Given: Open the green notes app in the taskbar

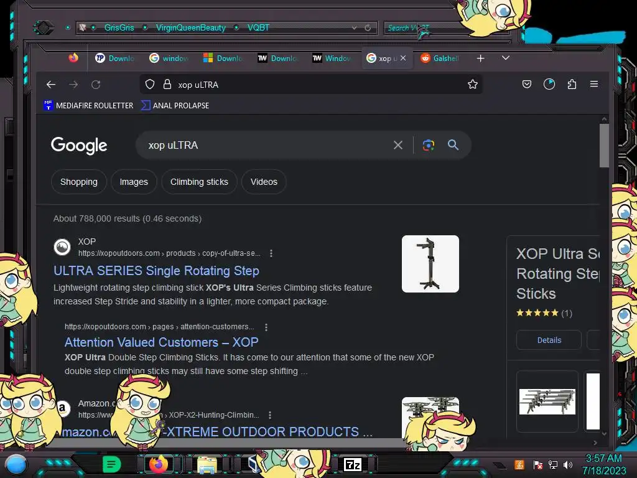Looking at the screenshot, I should click(112, 464).
